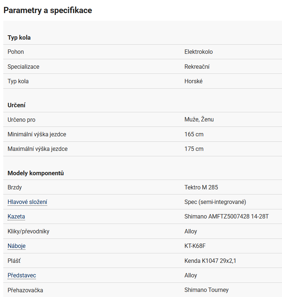Select the Rekreační specialization value
Screen dimensions: 282x297
(x=197, y=67)
